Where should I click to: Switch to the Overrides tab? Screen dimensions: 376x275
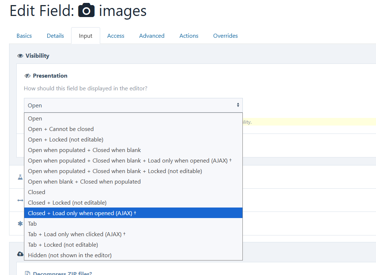point(225,36)
